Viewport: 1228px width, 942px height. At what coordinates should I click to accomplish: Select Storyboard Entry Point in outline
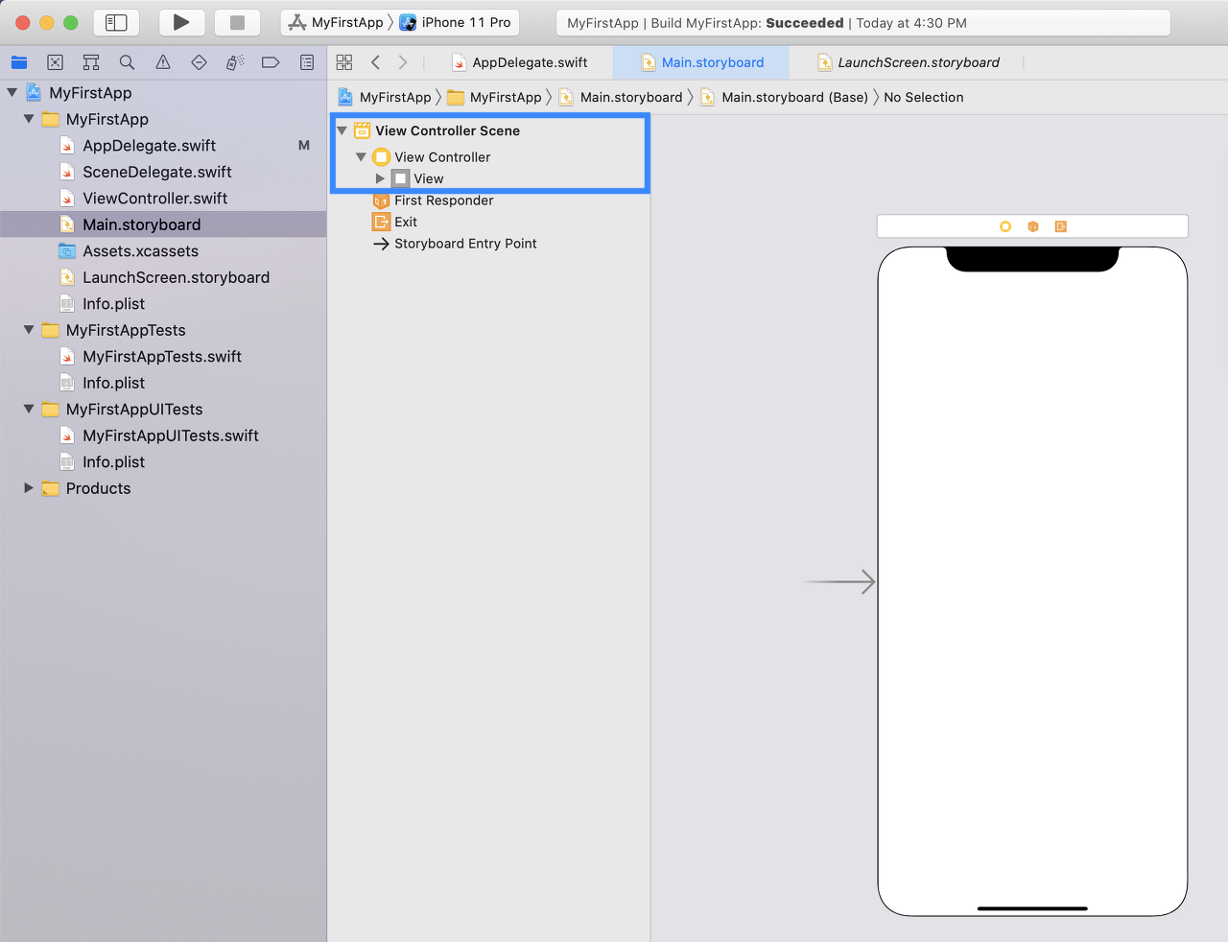489,244
